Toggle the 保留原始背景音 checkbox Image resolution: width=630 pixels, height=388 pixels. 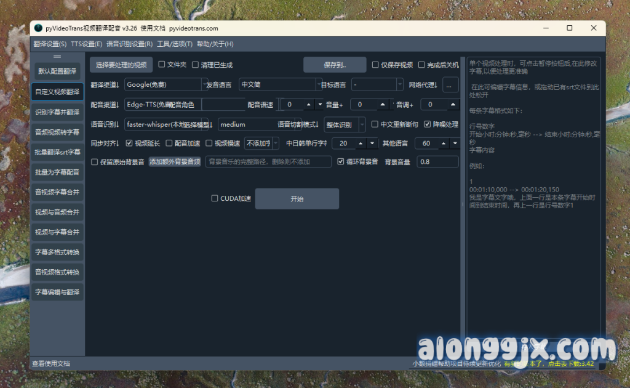pos(95,162)
